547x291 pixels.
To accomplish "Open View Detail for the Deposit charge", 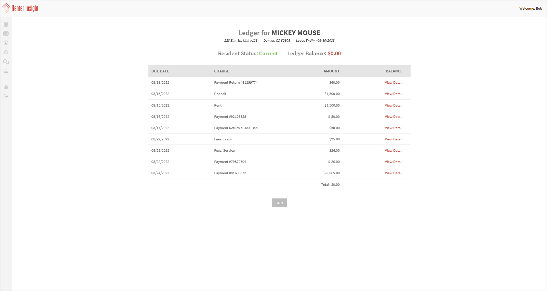I will point(393,94).
